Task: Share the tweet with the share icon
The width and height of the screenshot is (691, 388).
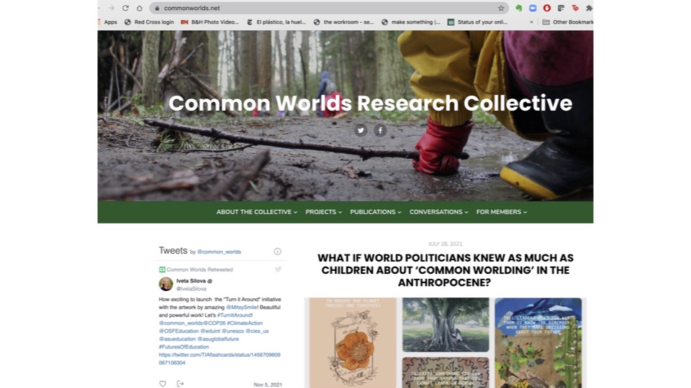Action: pyautogui.click(x=180, y=384)
